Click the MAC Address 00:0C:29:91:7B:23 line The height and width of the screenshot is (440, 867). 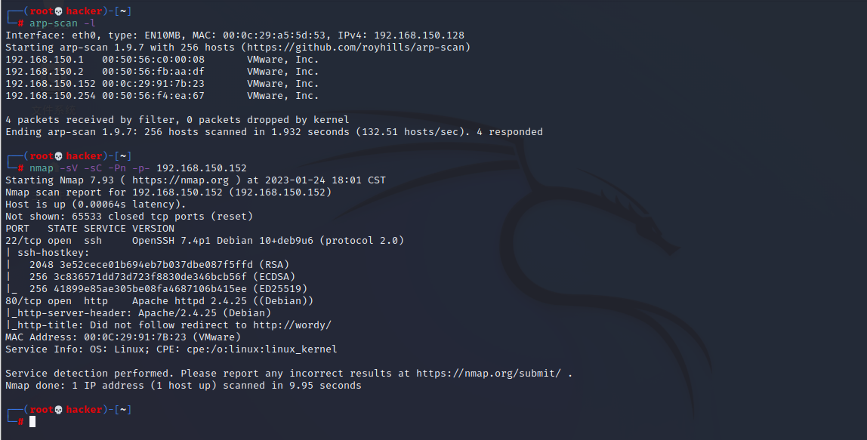coord(123,337)
